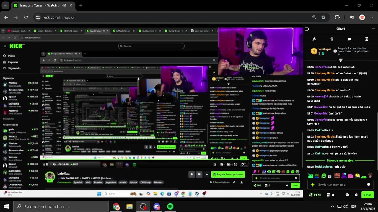
Task: Open Chrome extensions puzzle icon
Action: pos(337,17)
